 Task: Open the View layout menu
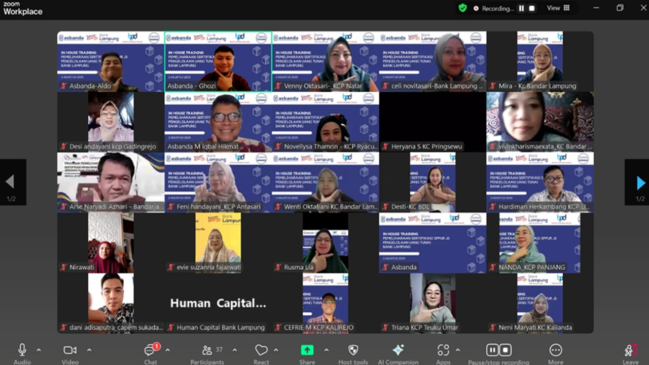click(558, 8)
